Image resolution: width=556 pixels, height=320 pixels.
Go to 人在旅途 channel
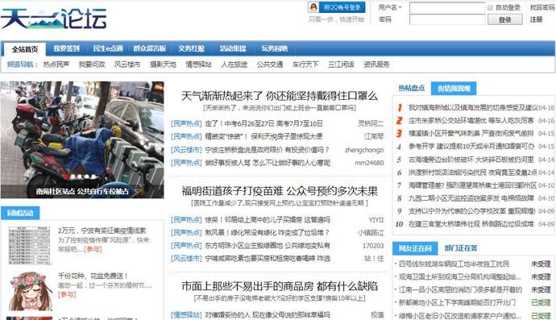click(234, 64)
